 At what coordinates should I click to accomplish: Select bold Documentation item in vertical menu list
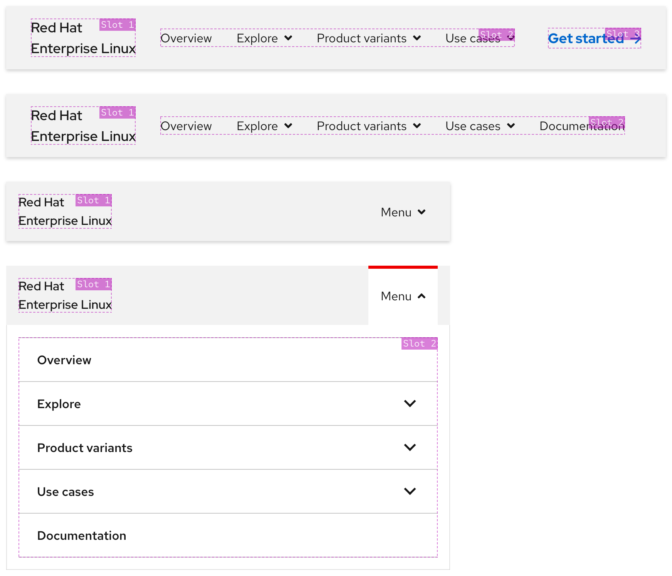pyautogui.click(x=82, y=536)
